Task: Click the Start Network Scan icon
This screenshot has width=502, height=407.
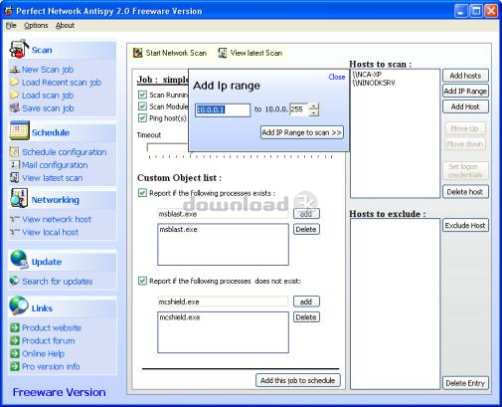Action: tap(137, 53)
